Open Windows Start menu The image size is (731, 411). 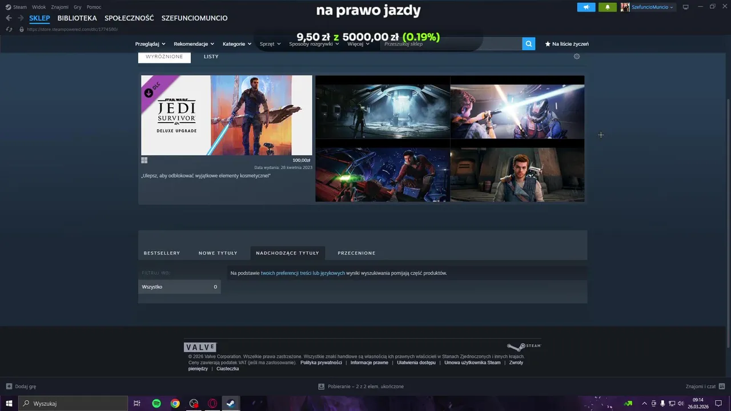click(x=9, y=404)
